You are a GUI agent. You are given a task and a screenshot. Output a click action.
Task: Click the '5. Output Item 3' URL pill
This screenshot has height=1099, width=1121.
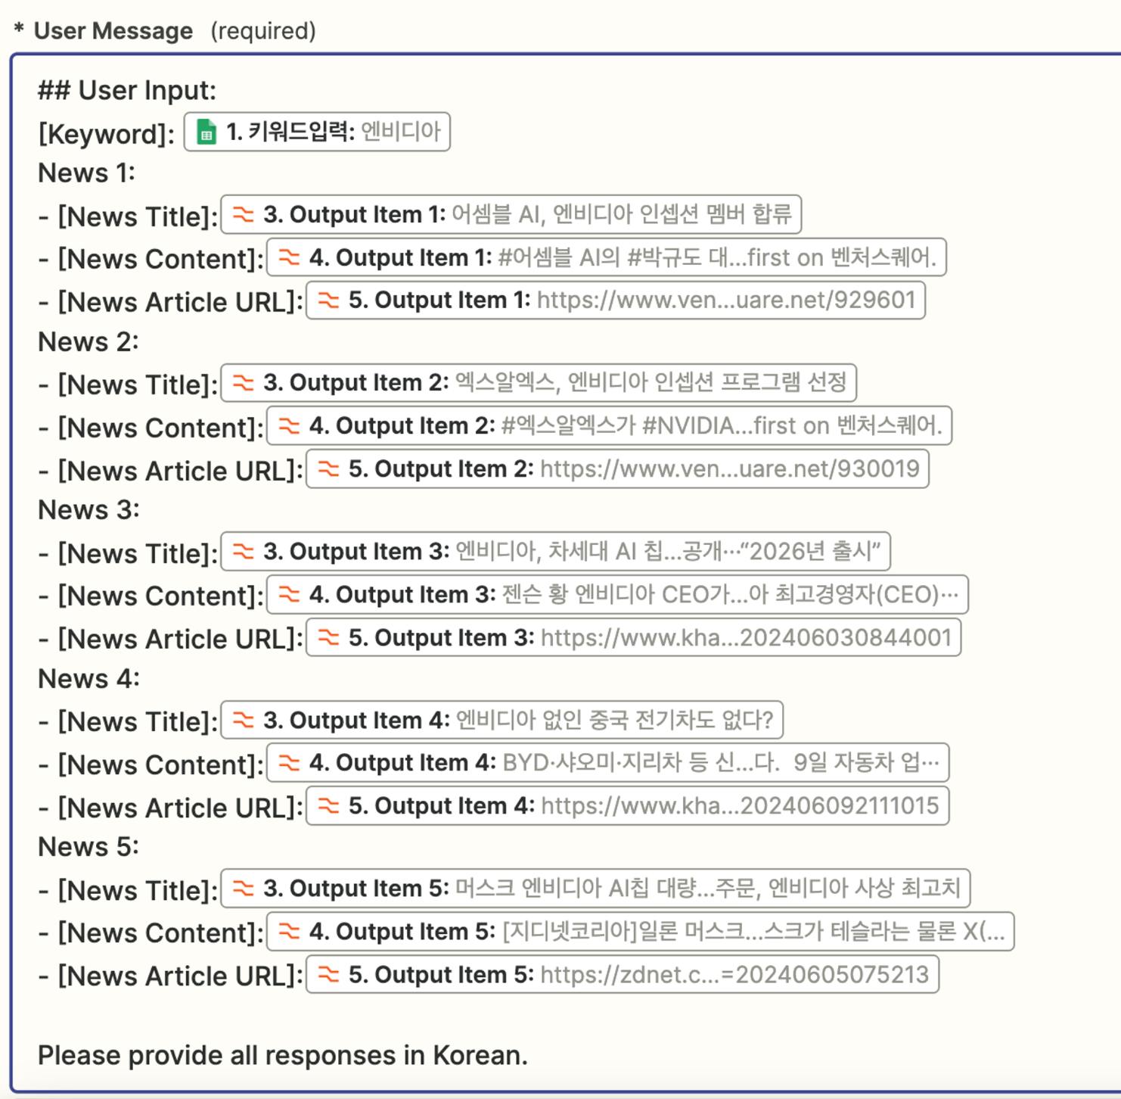pyautogui.click(x=634, y=637)
